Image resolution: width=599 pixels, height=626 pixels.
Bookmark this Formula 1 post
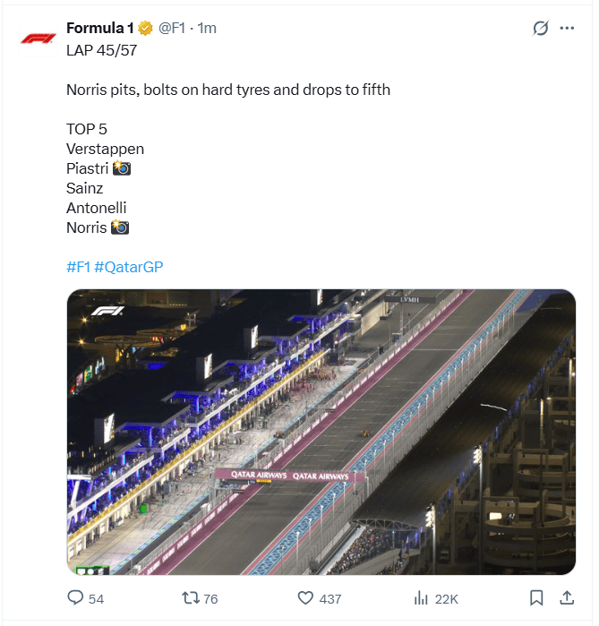point(535,597)
